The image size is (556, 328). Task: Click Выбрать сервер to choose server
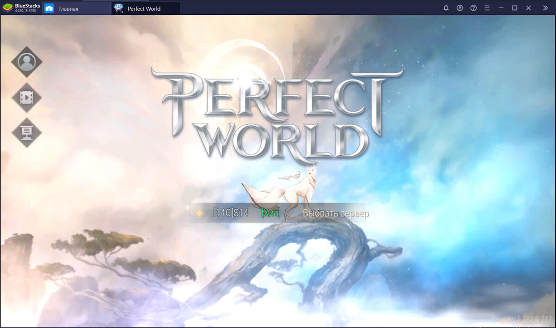tap(336, 214)
